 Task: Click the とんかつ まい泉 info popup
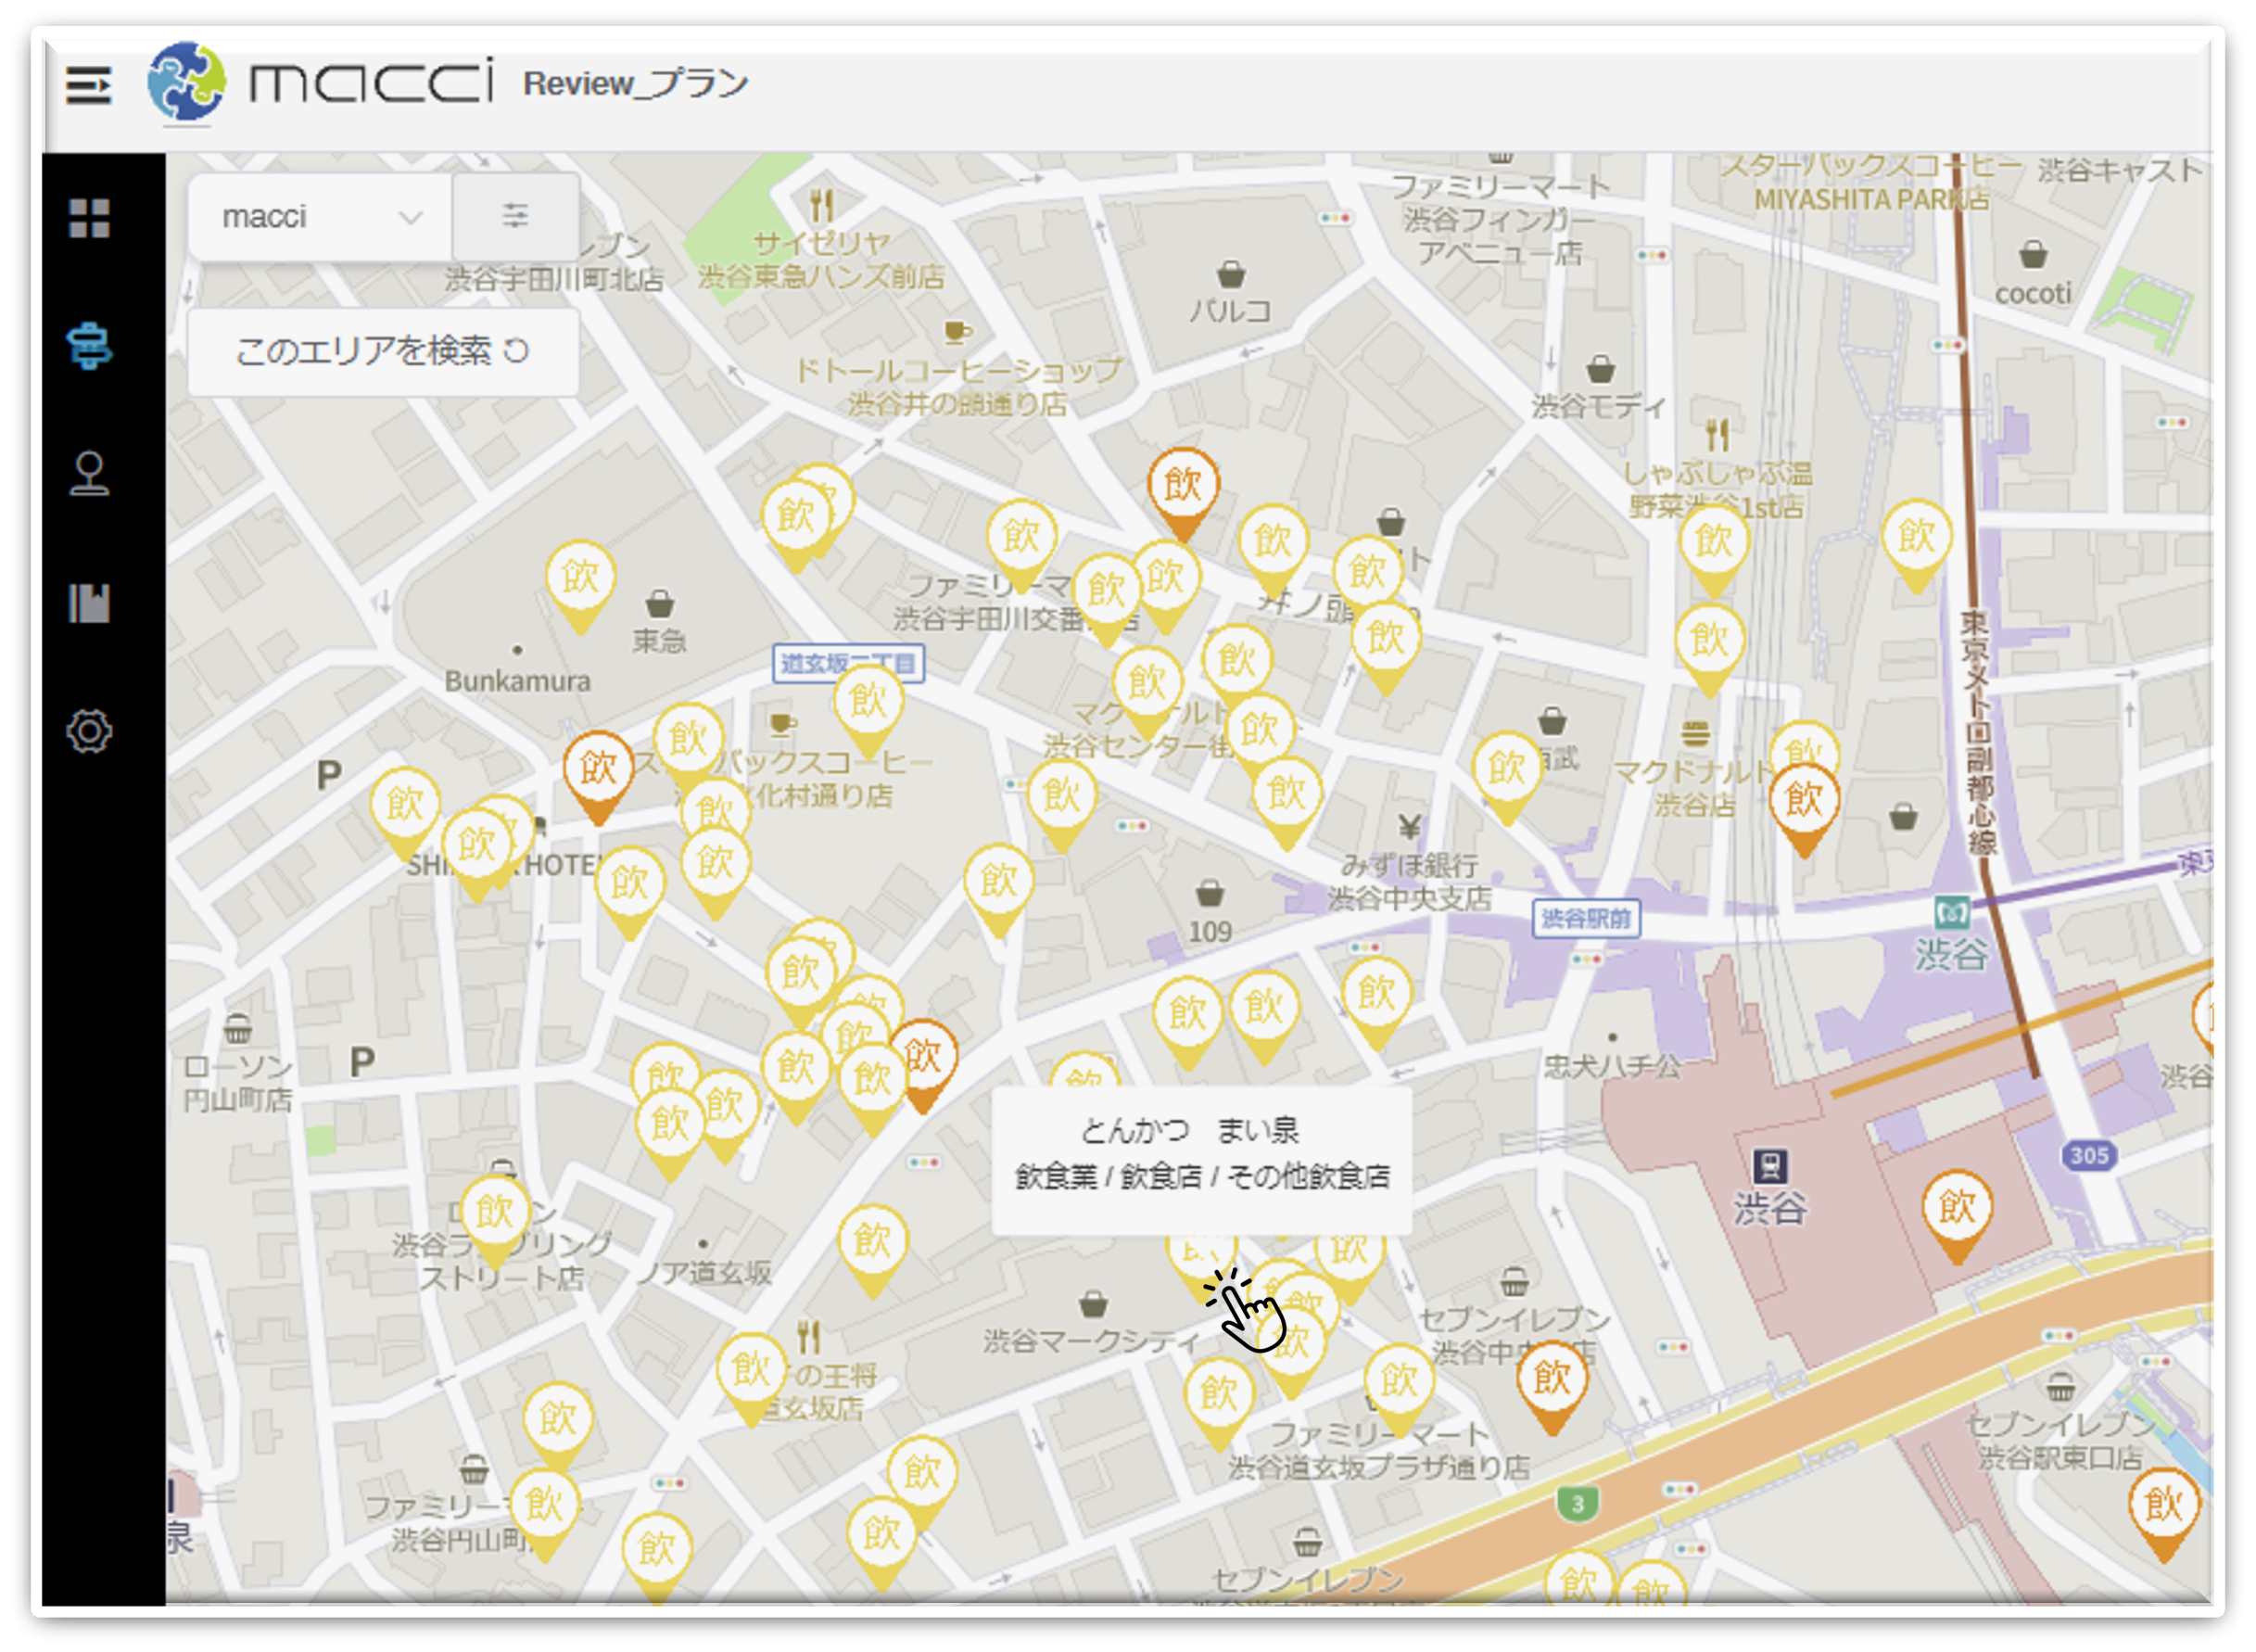tap(1200, 1155)
